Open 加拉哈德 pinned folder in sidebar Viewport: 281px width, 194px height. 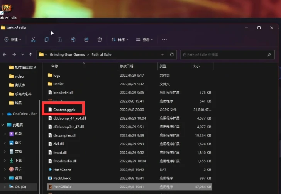(22, 67)
